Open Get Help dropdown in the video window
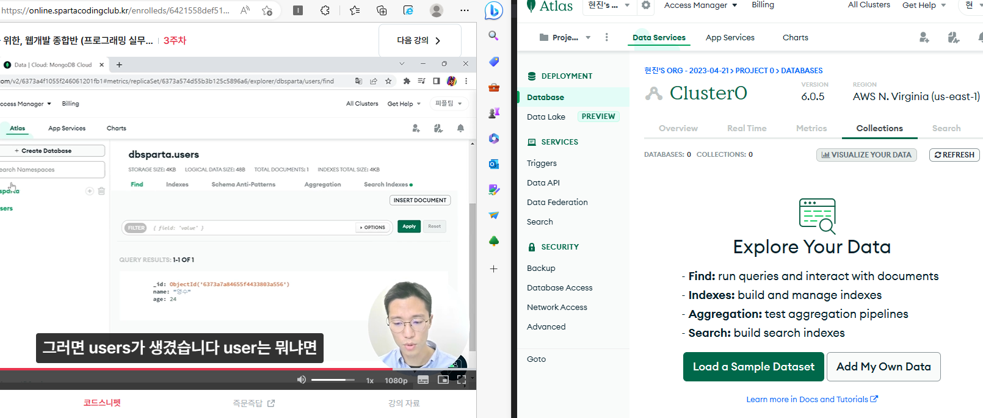The height and width of the screenshot is (418, 983). [x=404, y=104]
